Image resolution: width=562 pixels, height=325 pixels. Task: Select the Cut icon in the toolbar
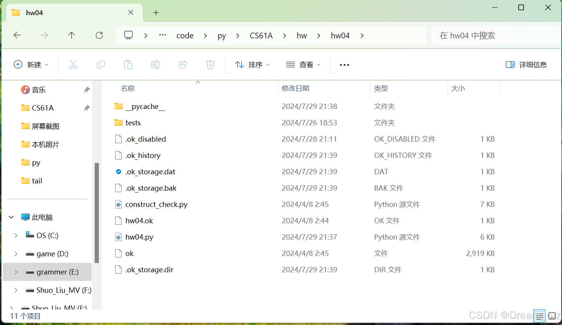(x=73, y=65)
